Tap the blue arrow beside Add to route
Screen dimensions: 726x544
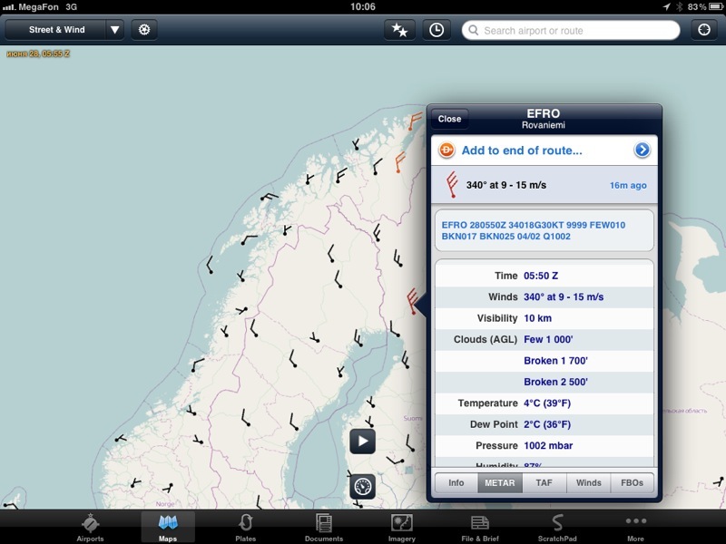tap(642, 151)
